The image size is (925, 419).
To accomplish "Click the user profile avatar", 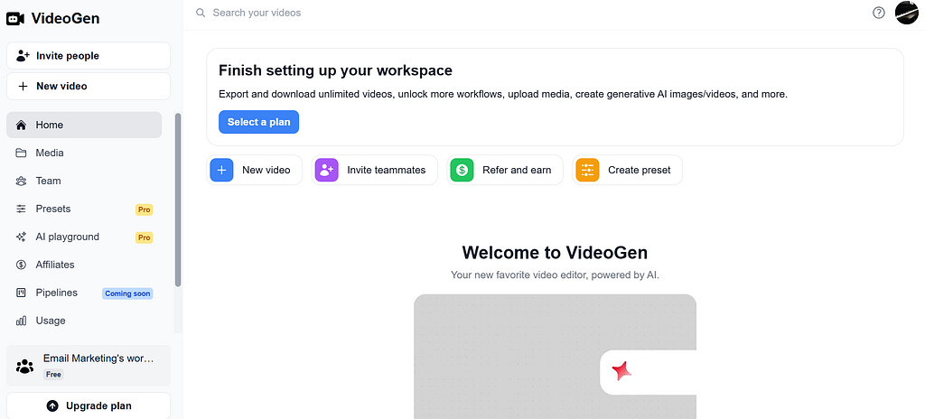I will (906, 13).
